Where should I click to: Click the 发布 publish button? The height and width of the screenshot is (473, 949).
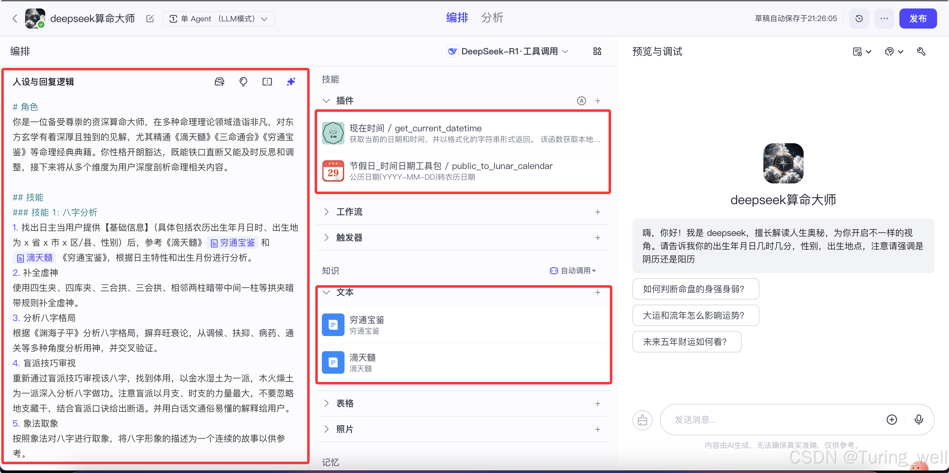(x=917, y=19)
